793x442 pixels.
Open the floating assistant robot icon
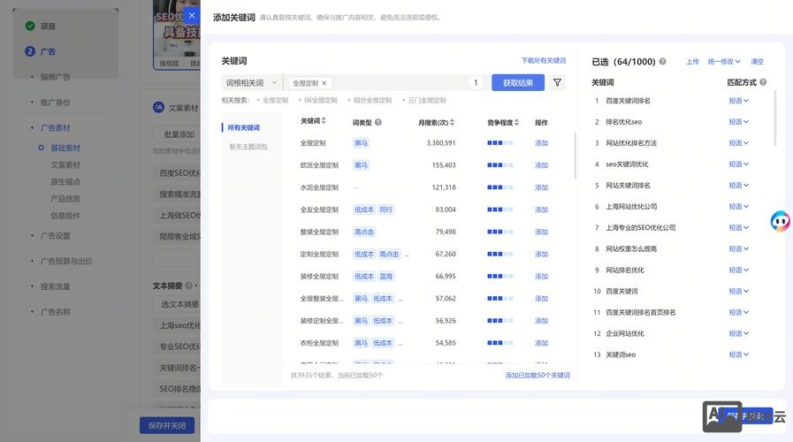781,221
